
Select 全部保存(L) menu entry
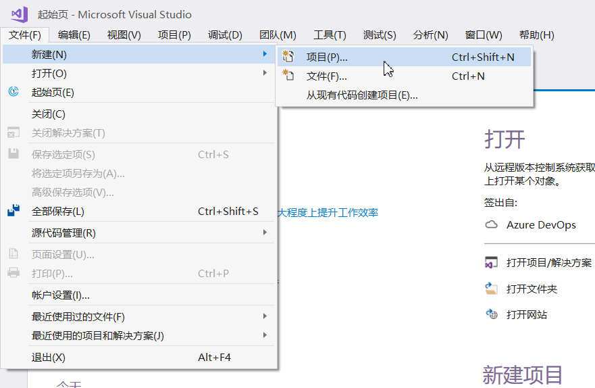[139, 211]
